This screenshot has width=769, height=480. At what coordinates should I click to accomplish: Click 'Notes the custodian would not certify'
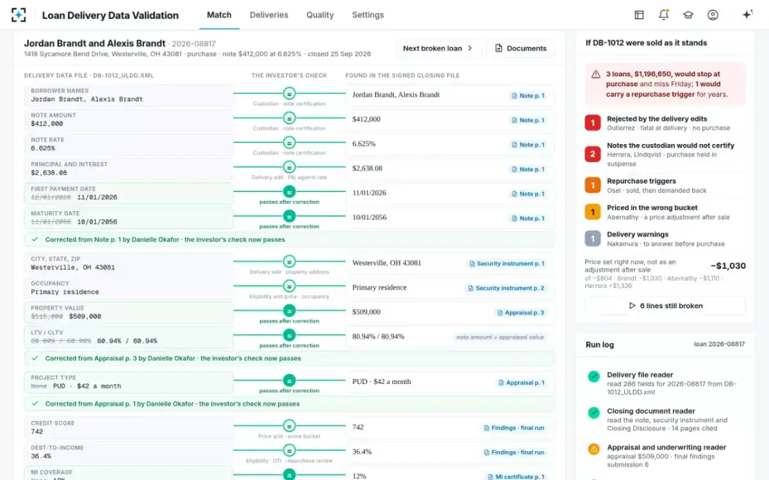670,146
